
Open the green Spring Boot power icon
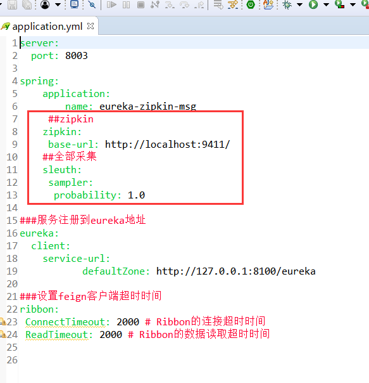tap(251, 4)
